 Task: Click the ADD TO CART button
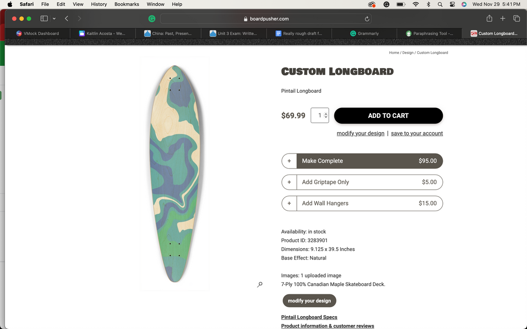388,116
